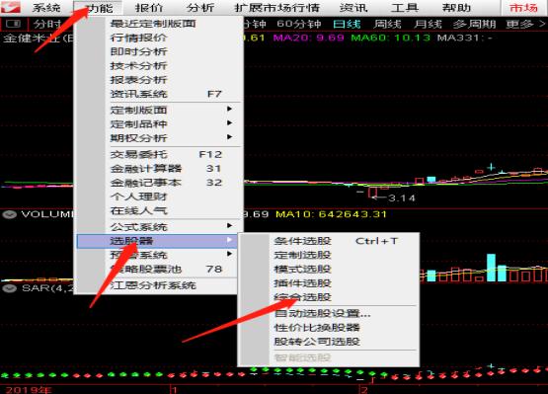
Task: Click the tallest cyan volume bar
Action: 491,268
